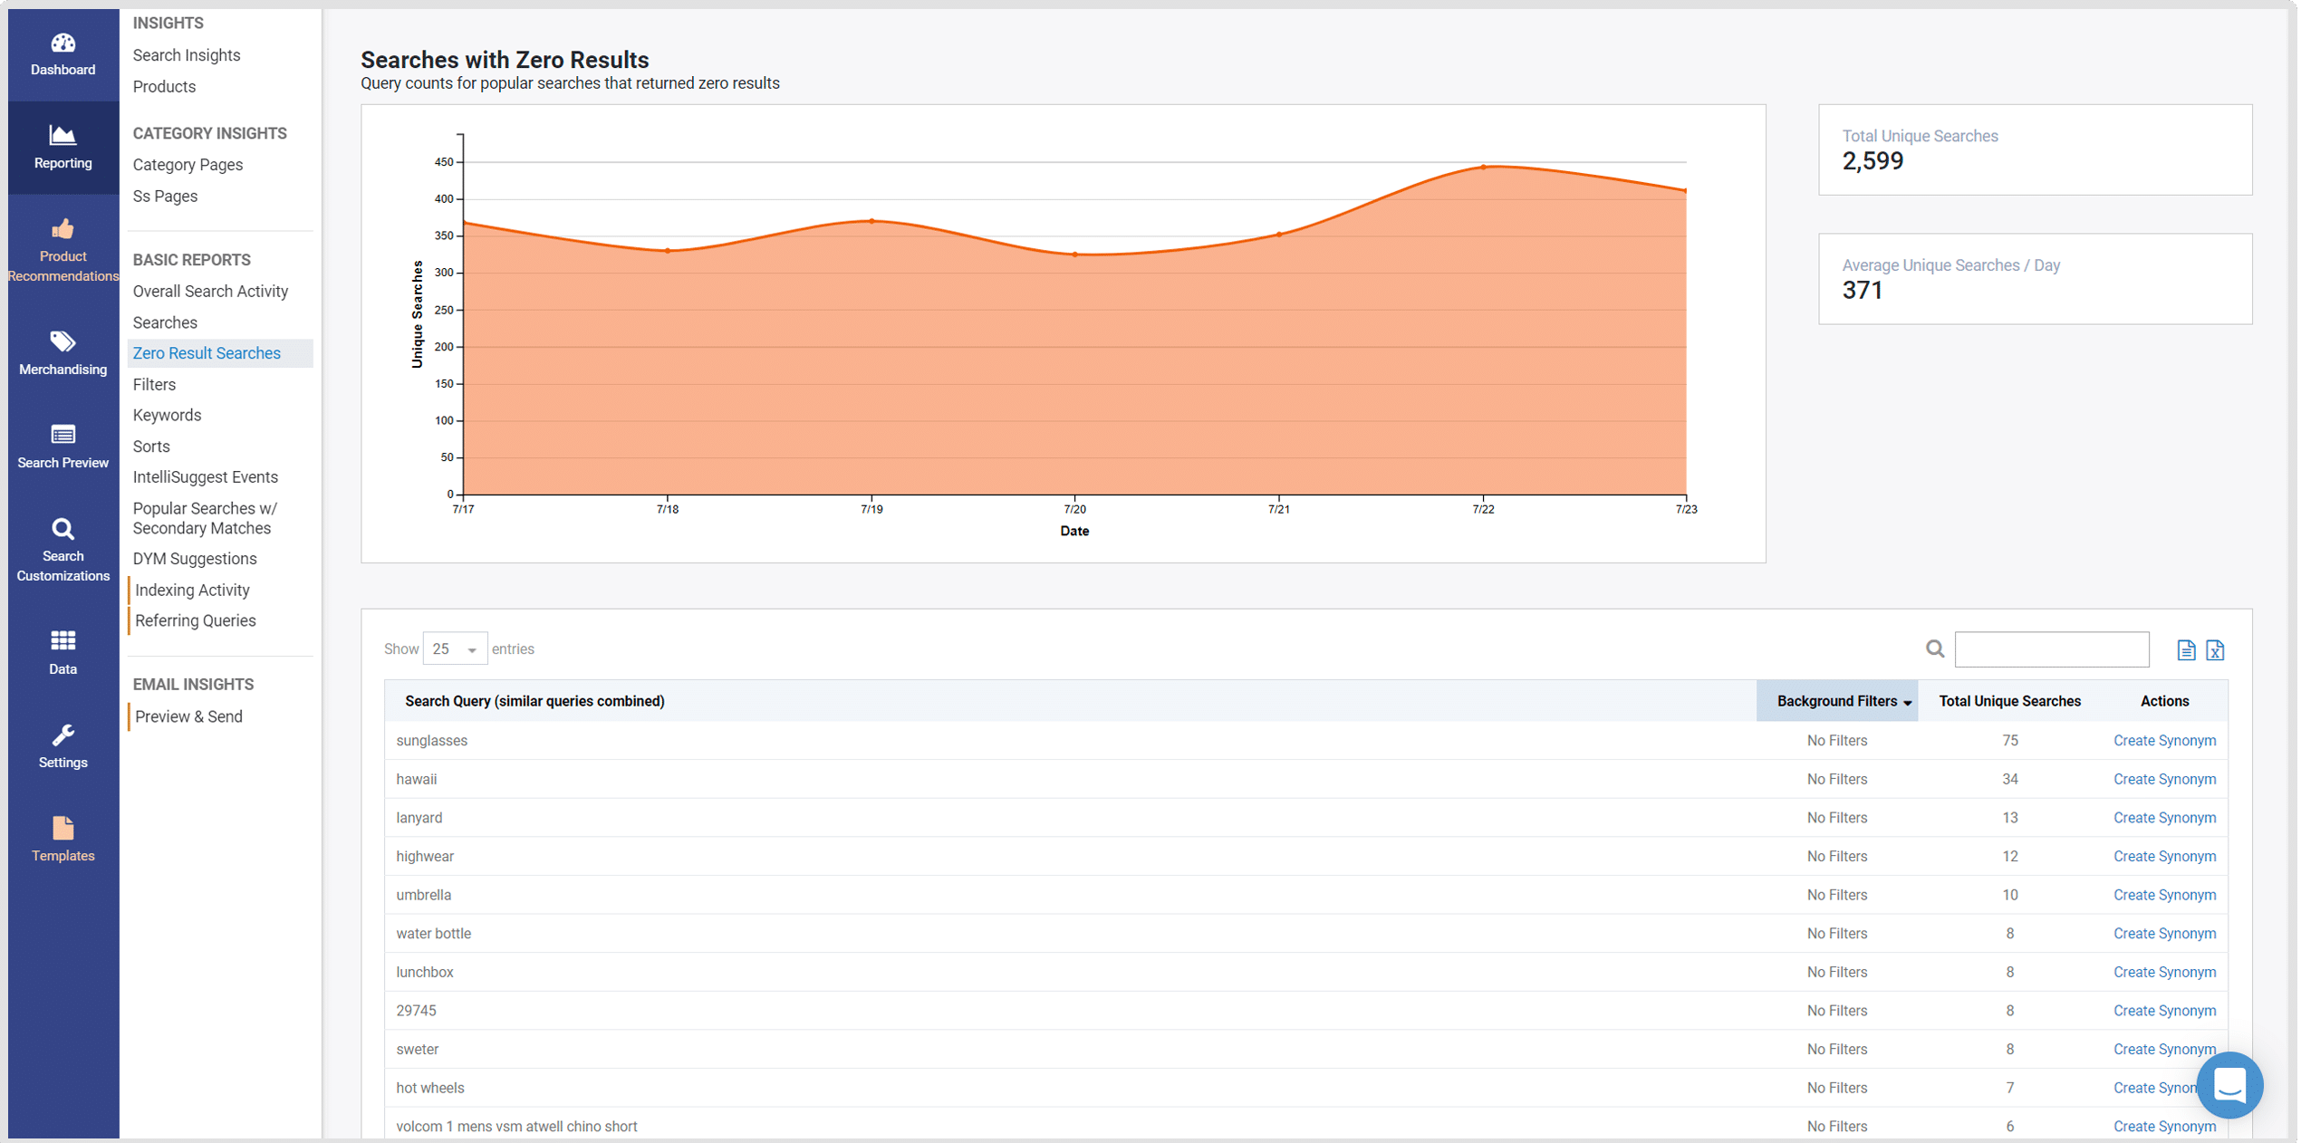Open the Settings wrench icon

pyautogui.click(x=63, y=735)
